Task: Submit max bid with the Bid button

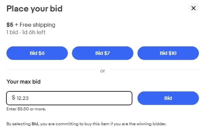Action: [x=168, y=98]
